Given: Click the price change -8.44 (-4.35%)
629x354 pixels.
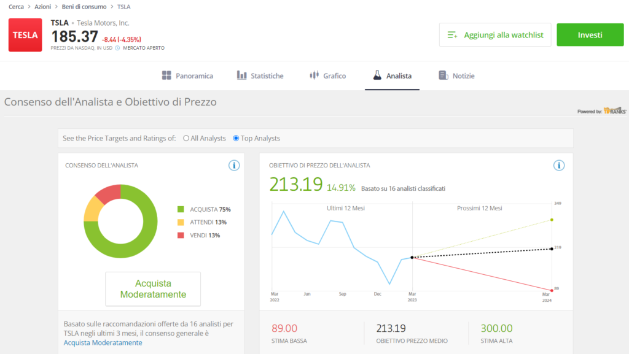Looking at the screenshot, I should pos(121,40).
